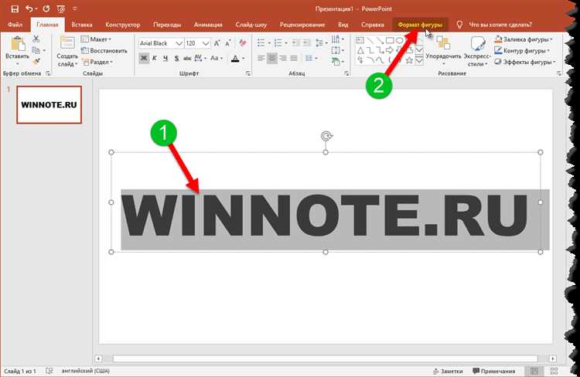Image resolution: width=580 pixels, height=377 pixels.
Task: Click the increase list level icon
Action: 307,42
